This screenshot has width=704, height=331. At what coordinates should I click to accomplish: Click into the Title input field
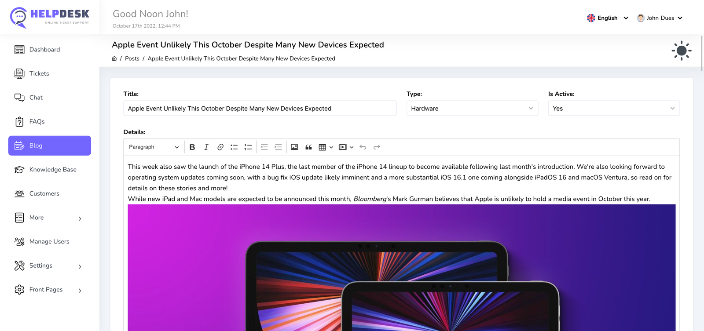(x=260, y=109)
